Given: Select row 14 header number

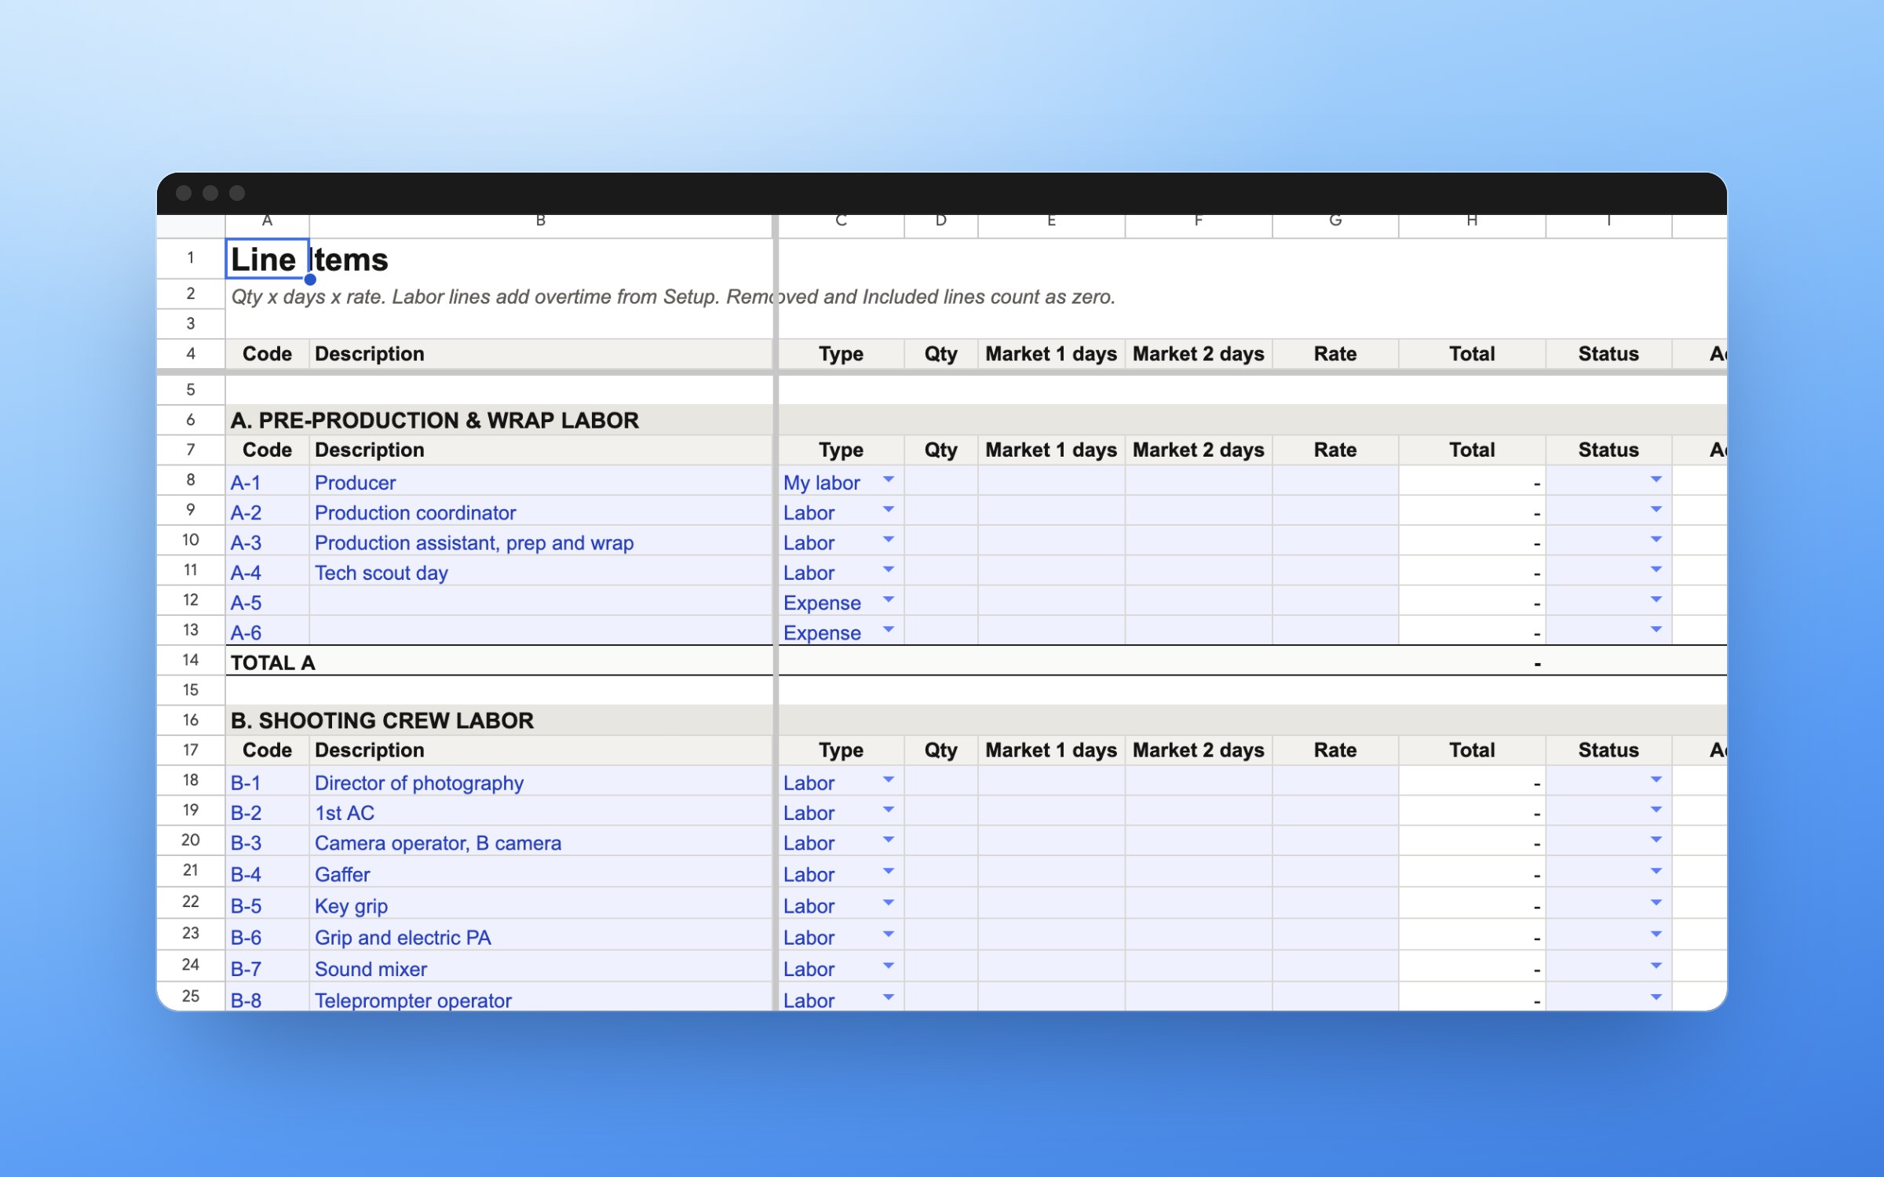Looking at the screenshot, I should (191, 660).
